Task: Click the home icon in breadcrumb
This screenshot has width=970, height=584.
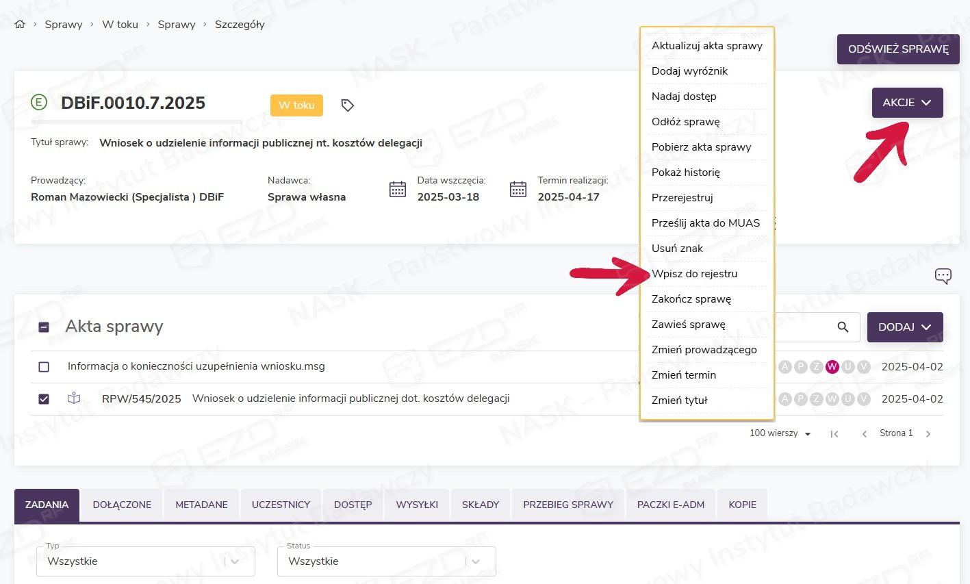Action: [20, 25]
